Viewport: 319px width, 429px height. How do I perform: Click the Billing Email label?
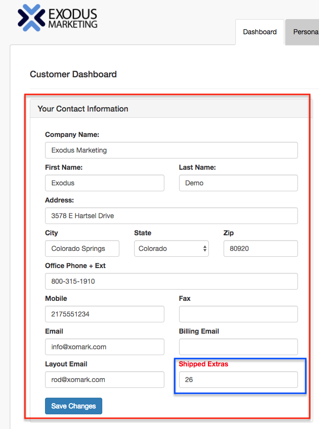coord(199,331)
